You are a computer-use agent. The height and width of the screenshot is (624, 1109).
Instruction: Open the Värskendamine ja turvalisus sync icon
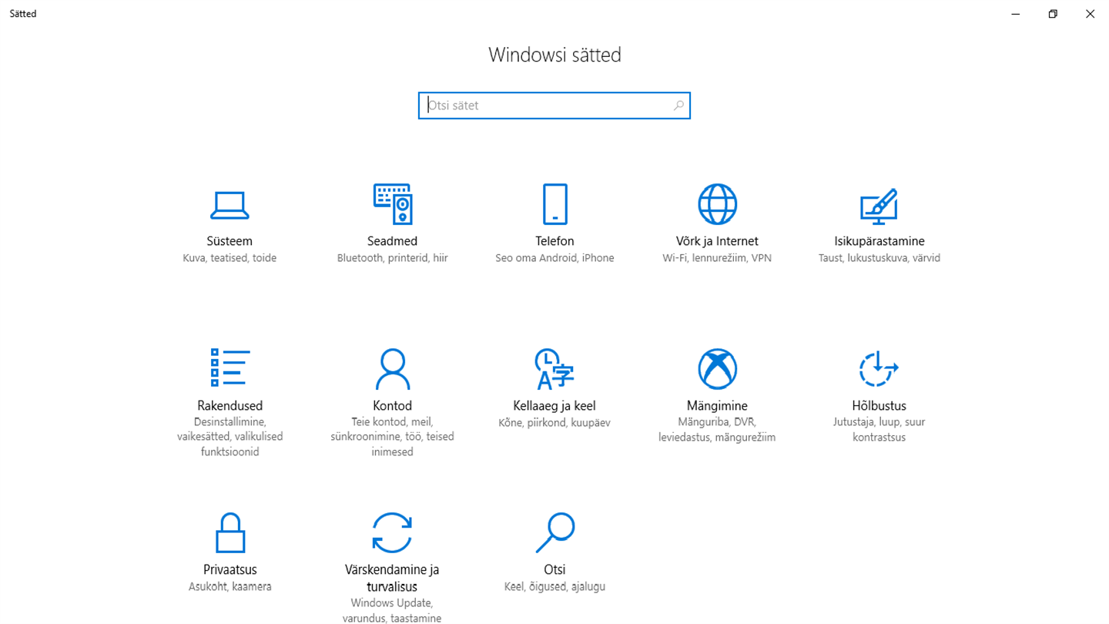tap(393, 533)
